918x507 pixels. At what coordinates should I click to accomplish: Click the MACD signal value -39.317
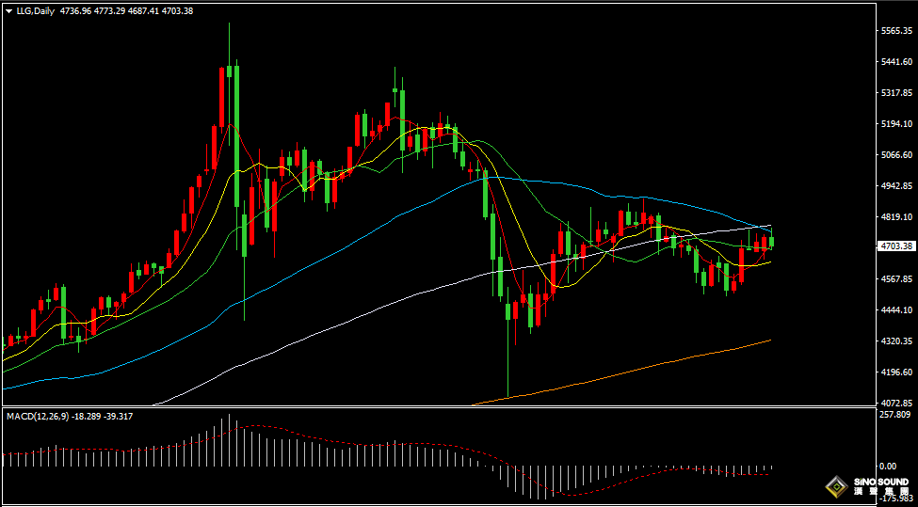point(120,417)
